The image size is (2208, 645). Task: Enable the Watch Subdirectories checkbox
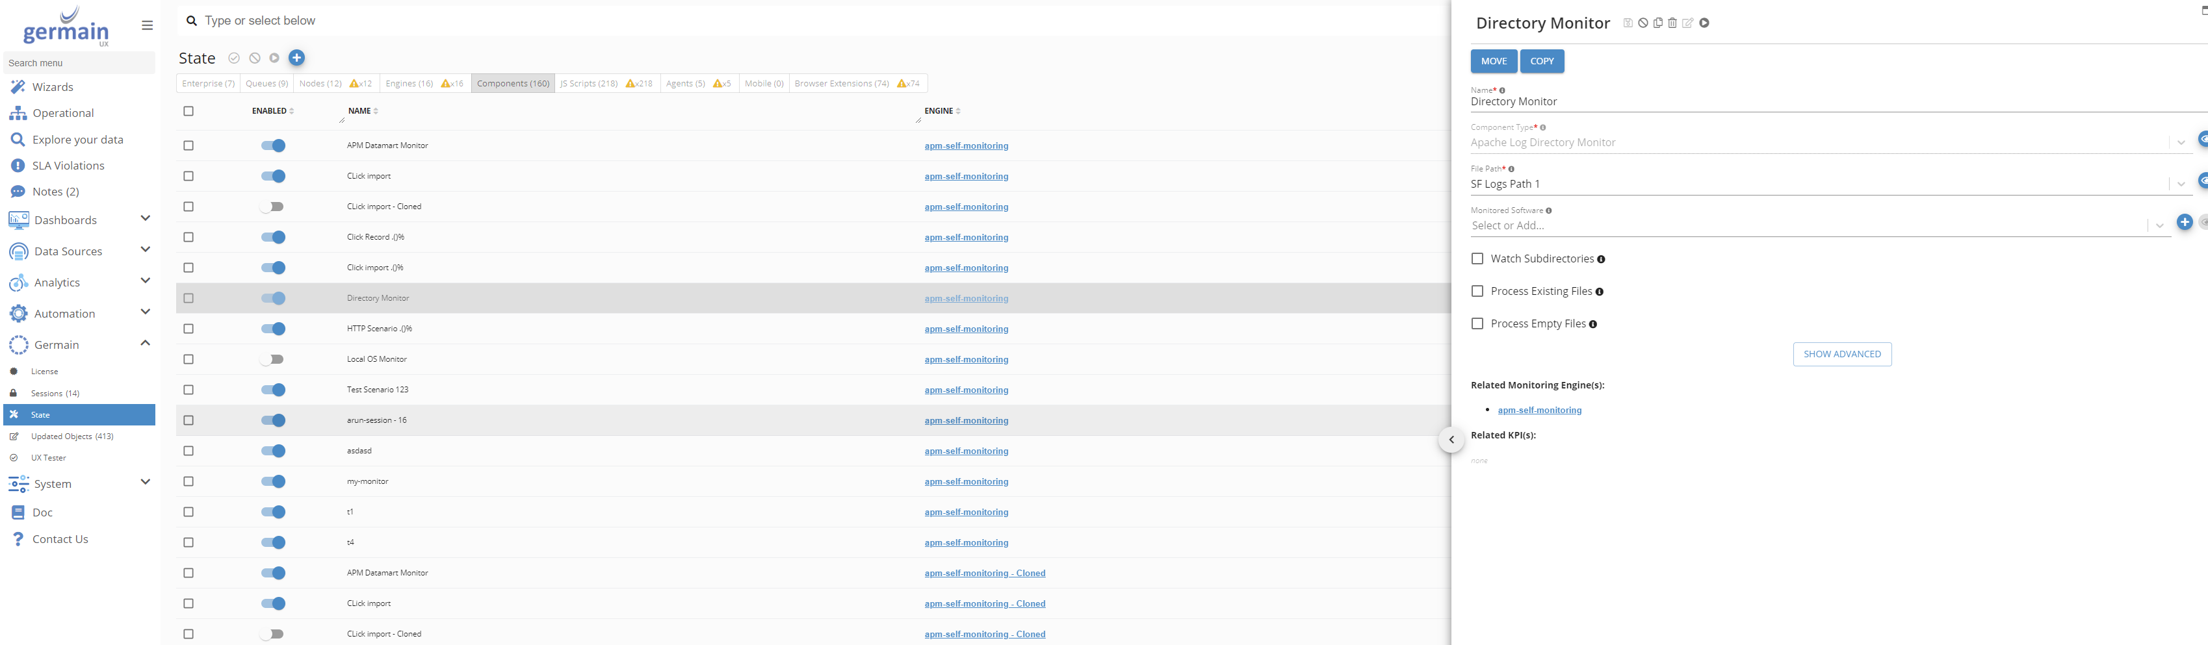tap(1477, 259)
